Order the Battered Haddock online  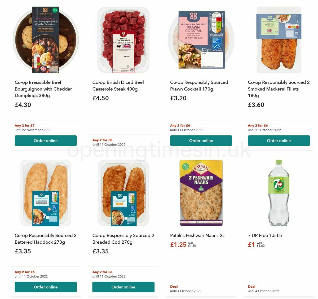(46, 287)
